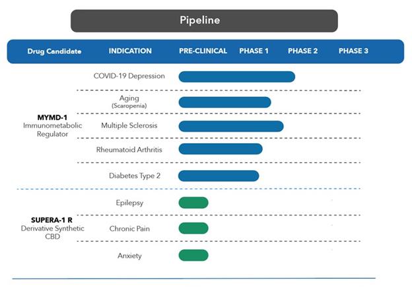
Task: Click the PRE-CLINICAL column header
Action: [203, 51]
